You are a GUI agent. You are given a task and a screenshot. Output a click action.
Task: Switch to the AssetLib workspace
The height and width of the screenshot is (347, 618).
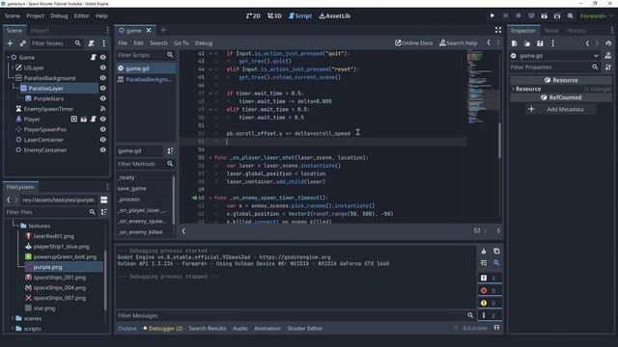pos(335,15)
